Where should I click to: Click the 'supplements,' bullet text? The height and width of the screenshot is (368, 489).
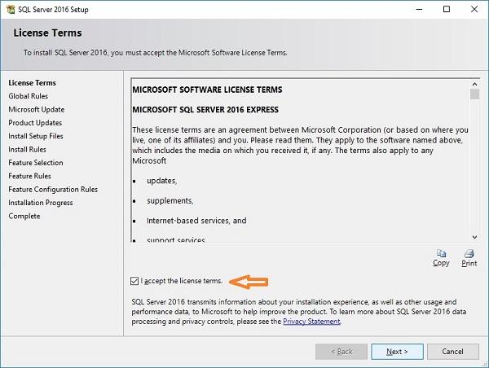(x=170, y=200)
